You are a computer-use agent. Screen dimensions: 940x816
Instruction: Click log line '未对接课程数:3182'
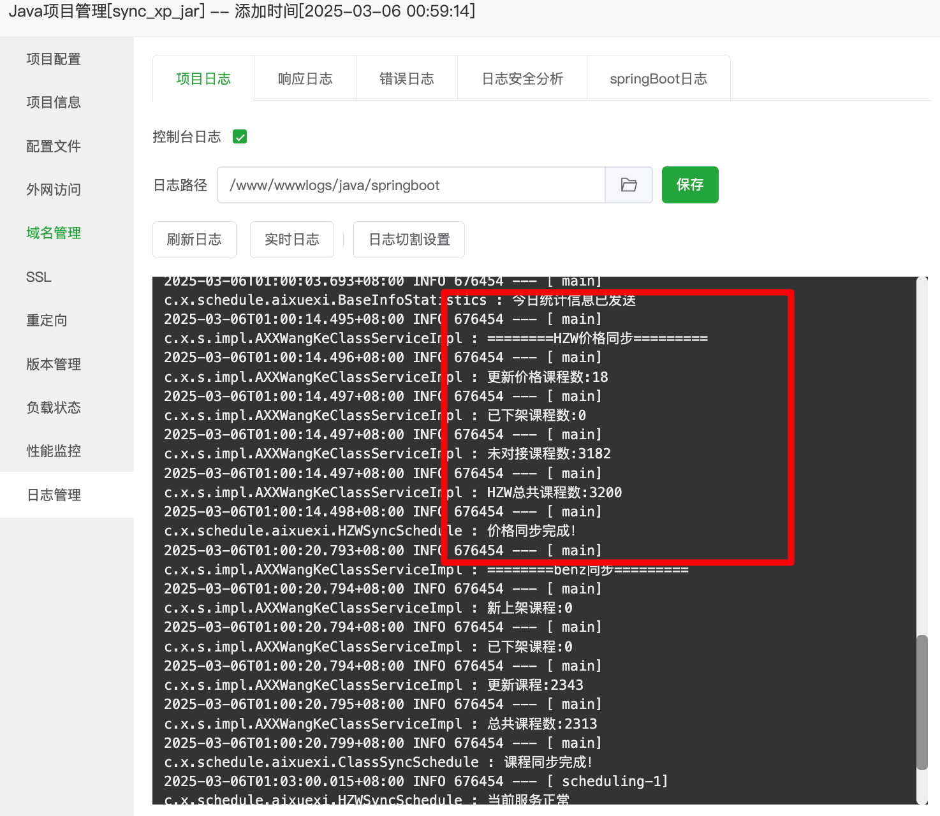(x=548, y=454)
